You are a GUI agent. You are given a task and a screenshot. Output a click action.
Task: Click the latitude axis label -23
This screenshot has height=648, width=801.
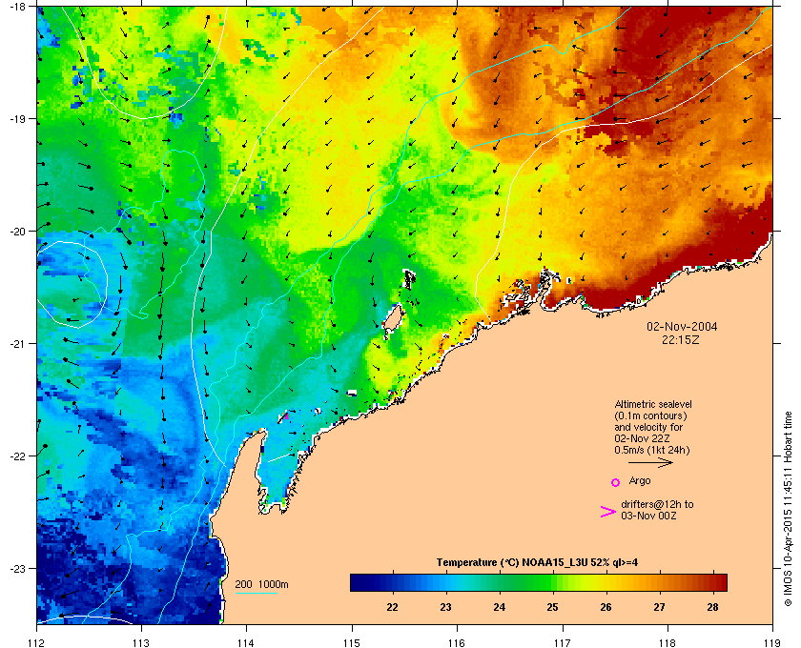(x=18, y=568)
